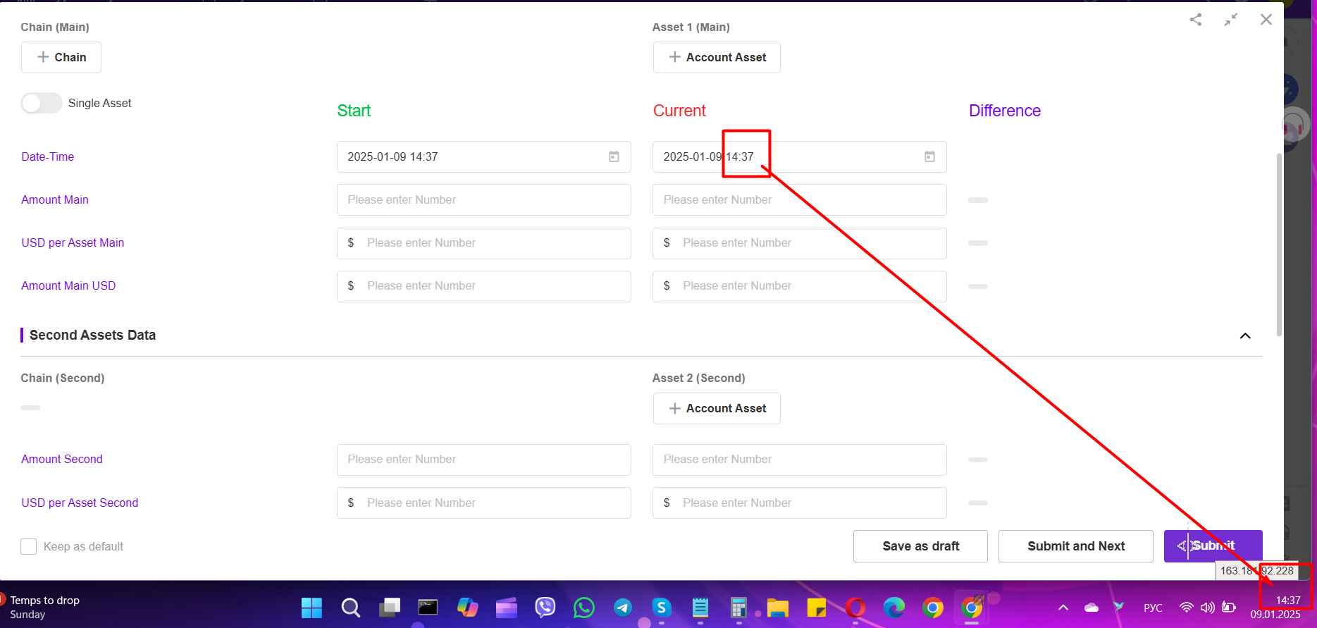Open File Explorer from the taskbar
The image size is (1317, 628).
tap(778, 608)
